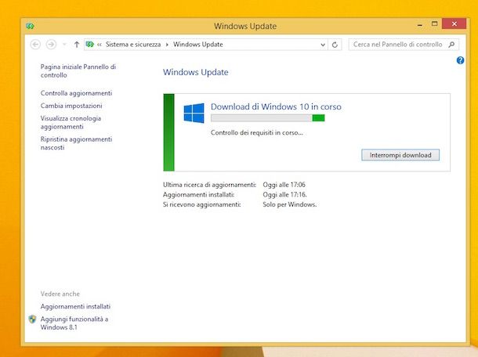Refresh the Windows Update page
478x357 pixels.
coord(335,45)
